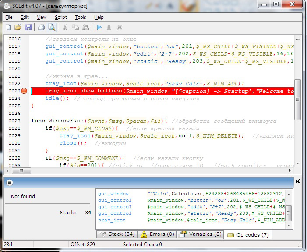Save the script with the floppy disk icon
The width and height of the screenshot is (307, 252).
[x=28, y=27]
